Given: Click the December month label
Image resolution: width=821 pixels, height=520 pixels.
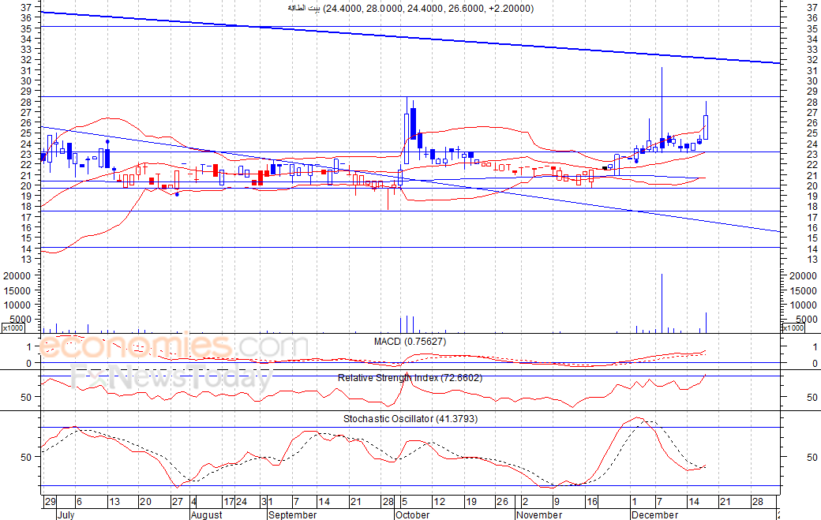Looking at the screenshot, I should tap(654, 514).
